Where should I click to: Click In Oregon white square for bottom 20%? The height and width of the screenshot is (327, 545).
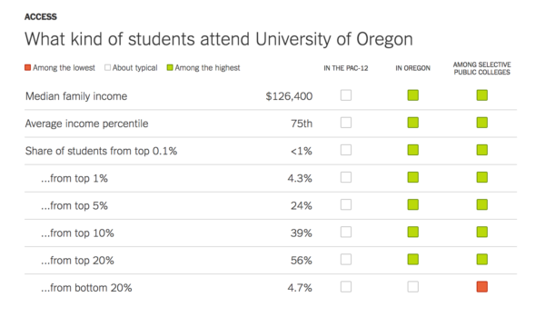[413, 287]
